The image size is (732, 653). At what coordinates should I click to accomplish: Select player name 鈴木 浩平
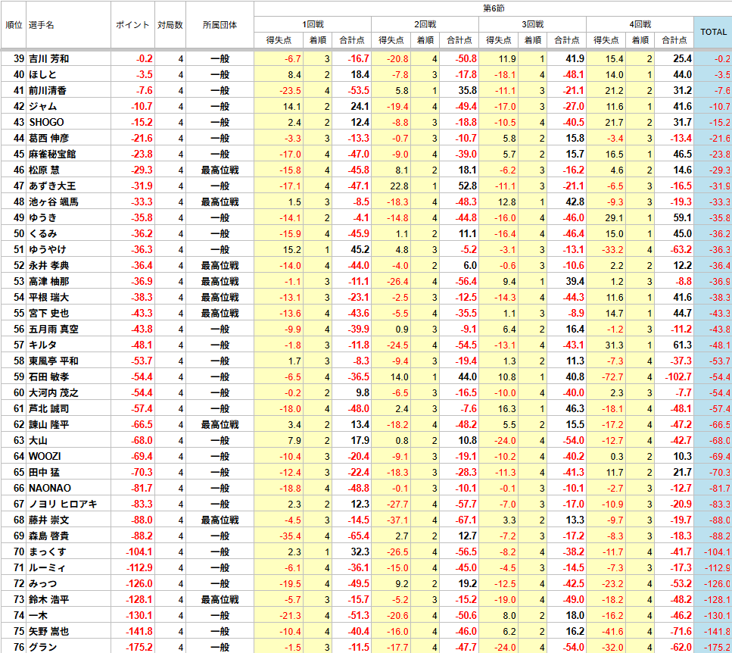click(49, 599)
